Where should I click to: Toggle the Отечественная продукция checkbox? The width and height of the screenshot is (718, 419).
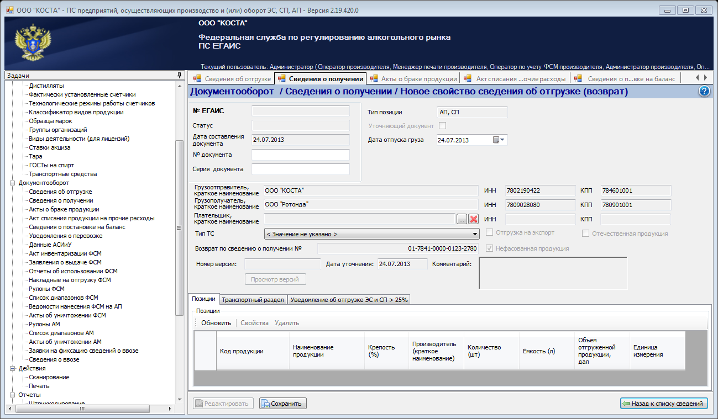point(585,234)
